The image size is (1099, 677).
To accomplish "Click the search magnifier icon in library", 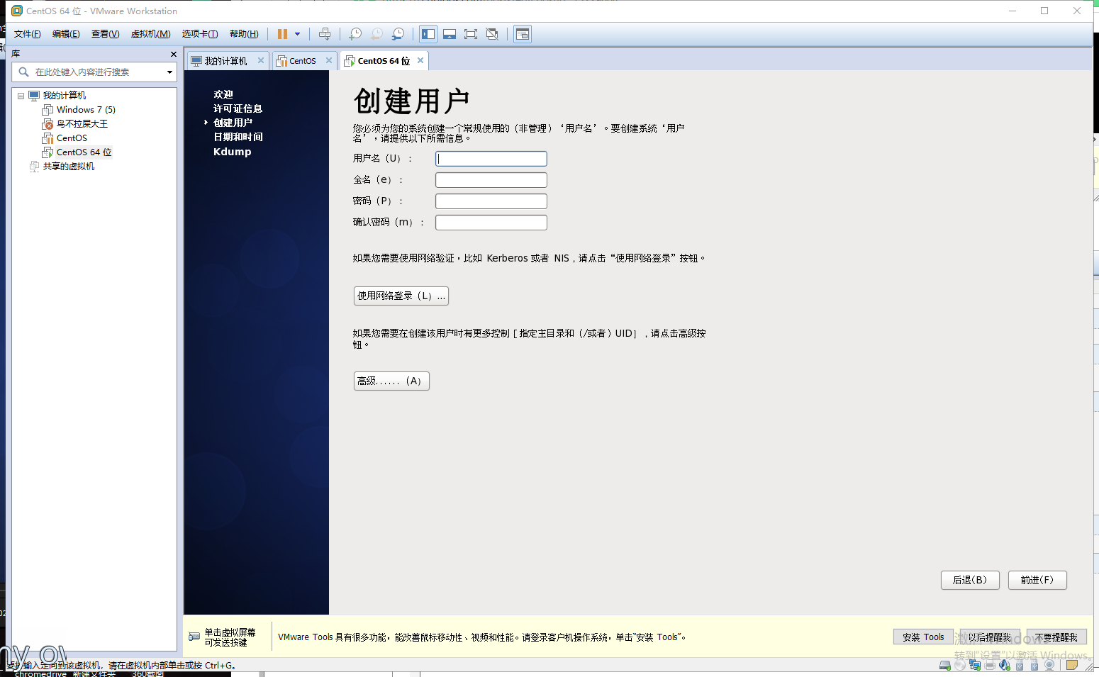I will click(23, 72).
